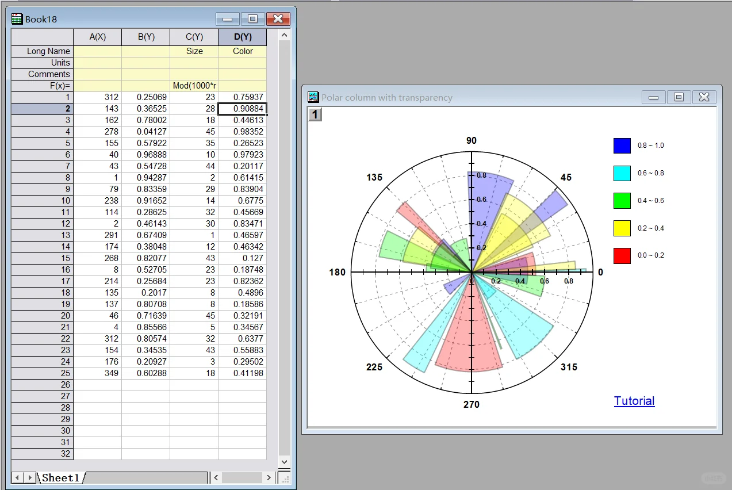The width and height of the screenshot is (732, 490).
Task: Open the Tutorial link in the graph
Action: [634, 401]
